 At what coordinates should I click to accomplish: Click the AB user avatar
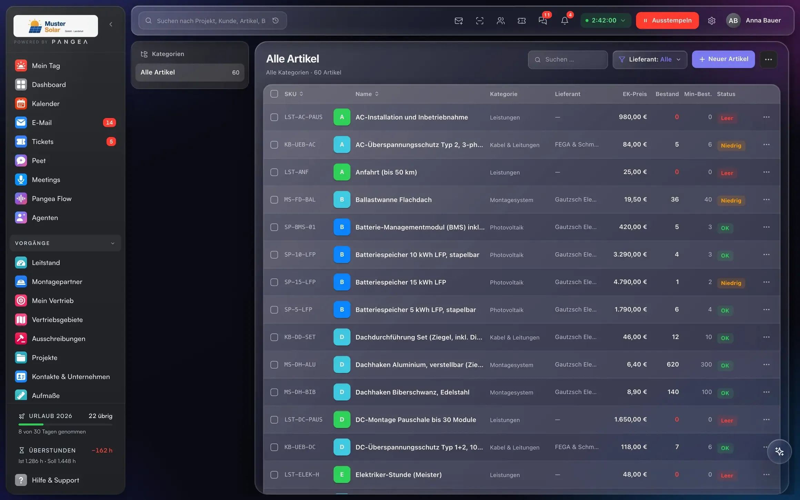click(x=733, y=21)
